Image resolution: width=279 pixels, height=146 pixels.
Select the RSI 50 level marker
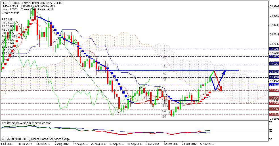pos(270,131)
